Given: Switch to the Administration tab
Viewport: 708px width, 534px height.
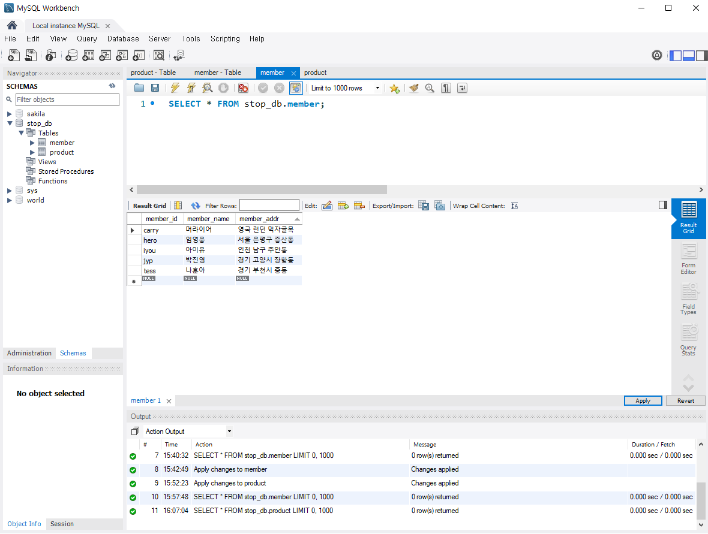Looking at the screenshot, I should click(x=29, y=353).
